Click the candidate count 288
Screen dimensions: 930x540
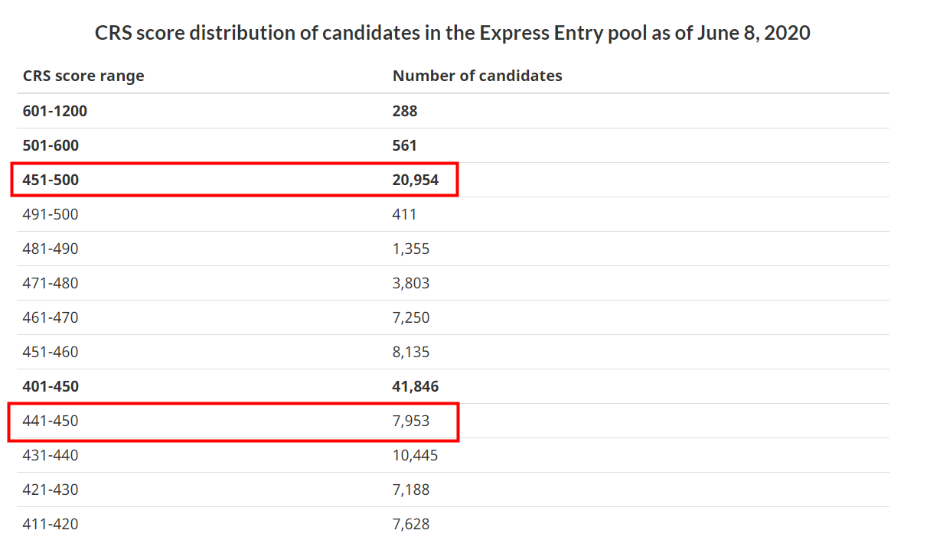tap(405, 111)
